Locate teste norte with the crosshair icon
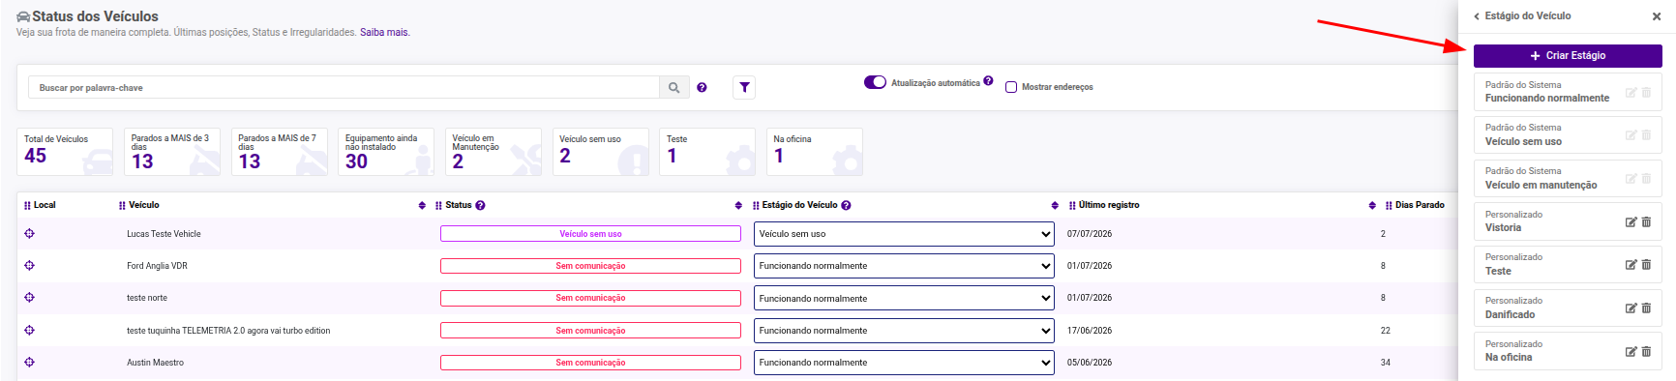This screenshot has width=1676, height=381. pyautogui.click(x=29, y=298)
